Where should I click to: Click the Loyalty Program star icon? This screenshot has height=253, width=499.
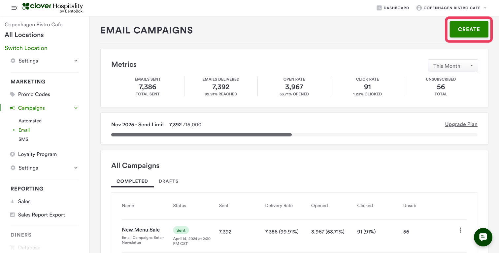[x=13, y=154]
